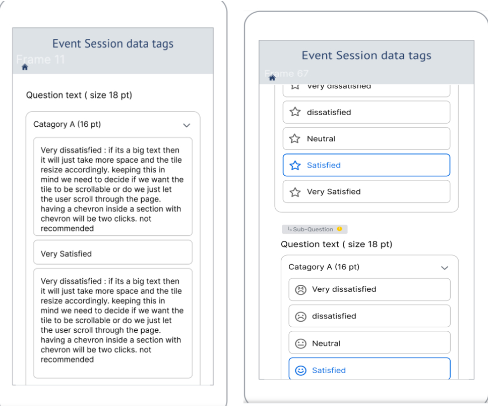
Task: Collapse Catagory A chevron in right frame
Action: tap(445, 268)
